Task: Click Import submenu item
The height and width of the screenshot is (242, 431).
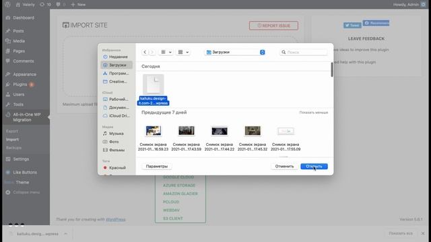Action: tap(12, 139)
